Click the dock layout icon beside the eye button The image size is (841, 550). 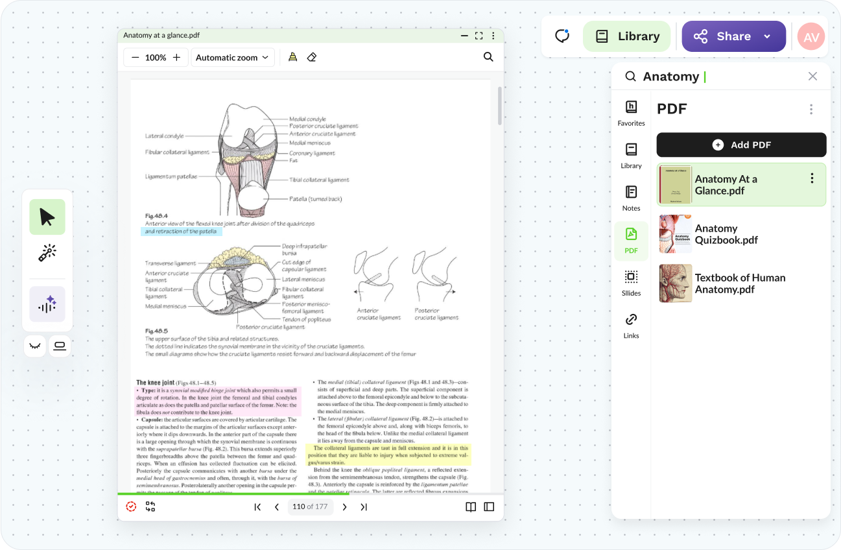[60, 346]
